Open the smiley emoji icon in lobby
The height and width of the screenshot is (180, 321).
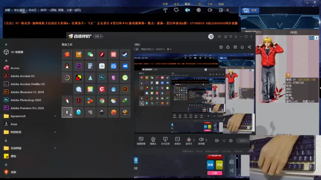(x=199, y=10)
